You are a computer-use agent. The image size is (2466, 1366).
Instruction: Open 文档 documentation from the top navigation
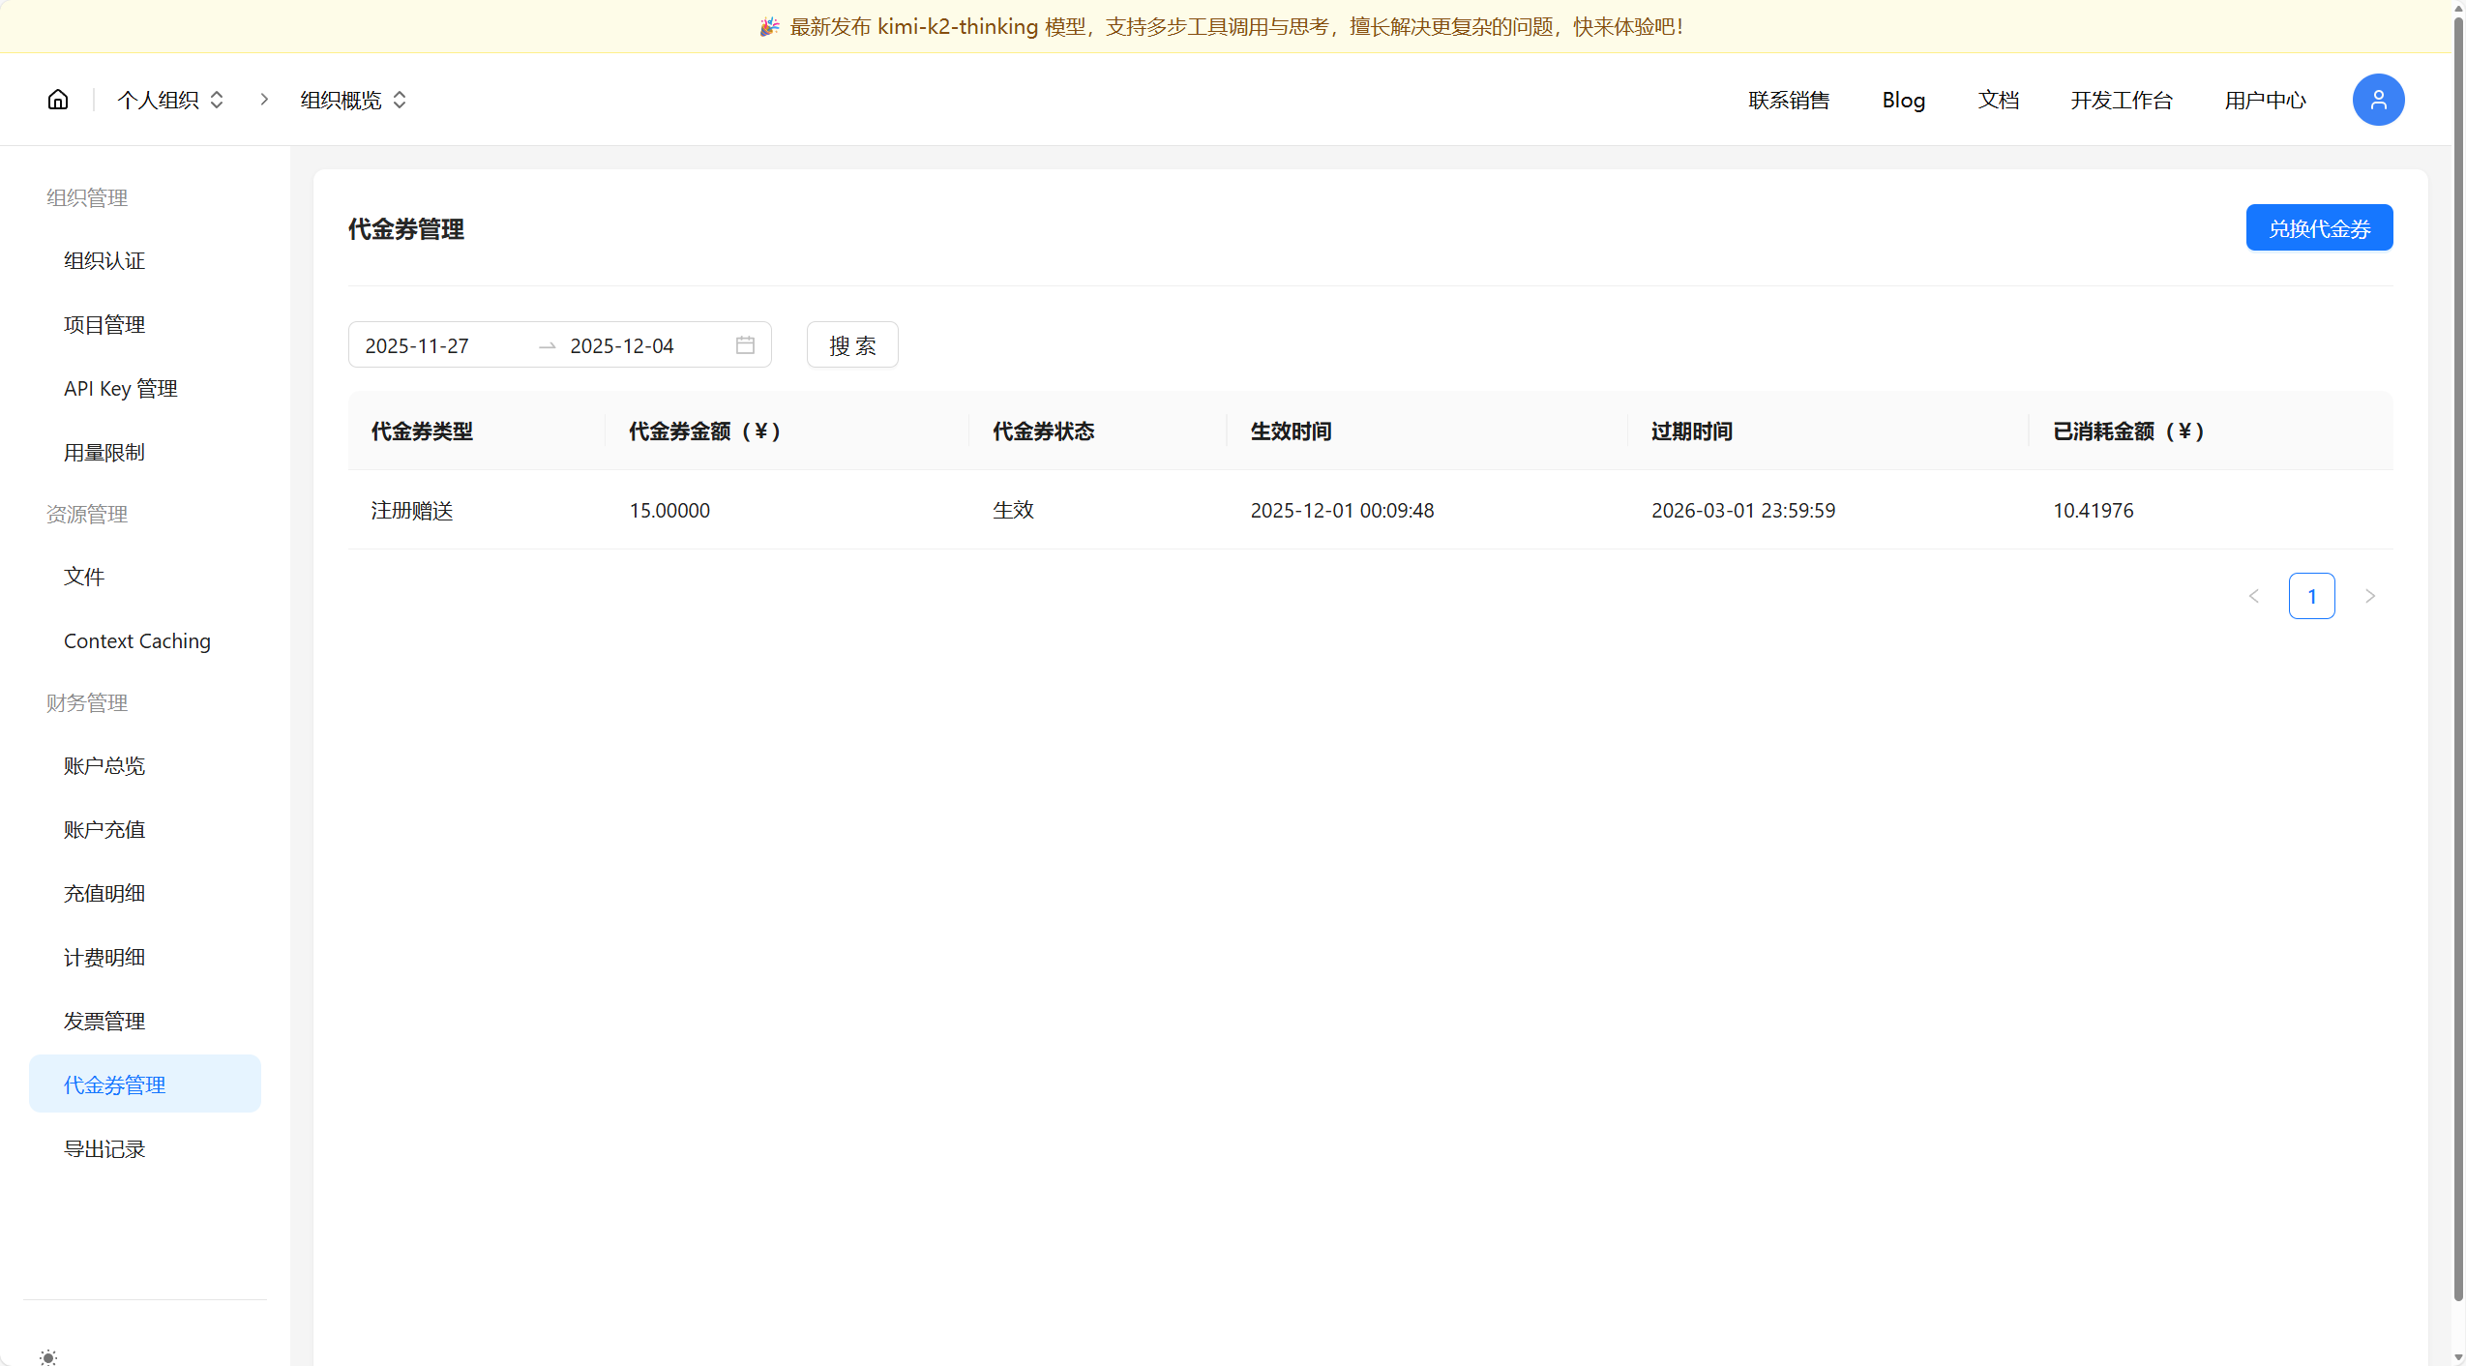coord(1998,100)
